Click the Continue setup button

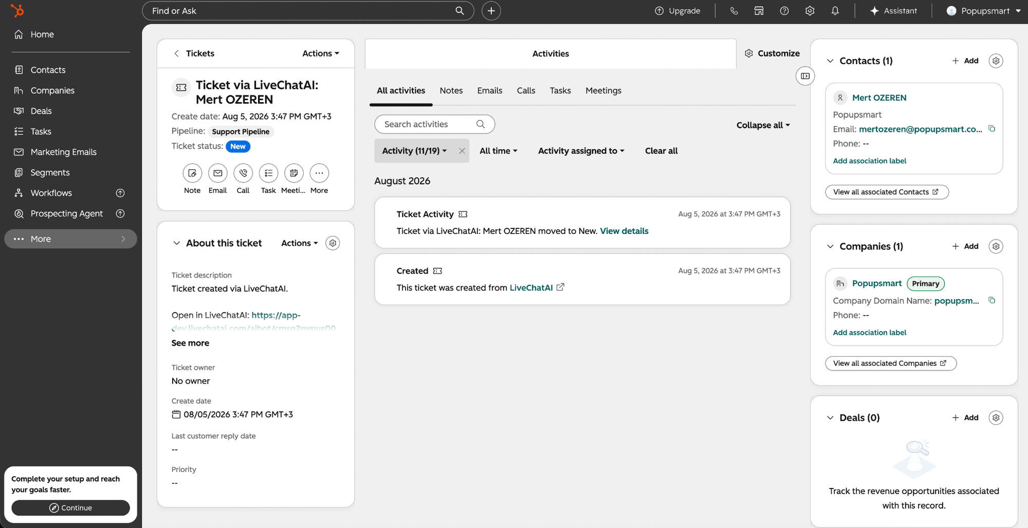click(71, 508)
